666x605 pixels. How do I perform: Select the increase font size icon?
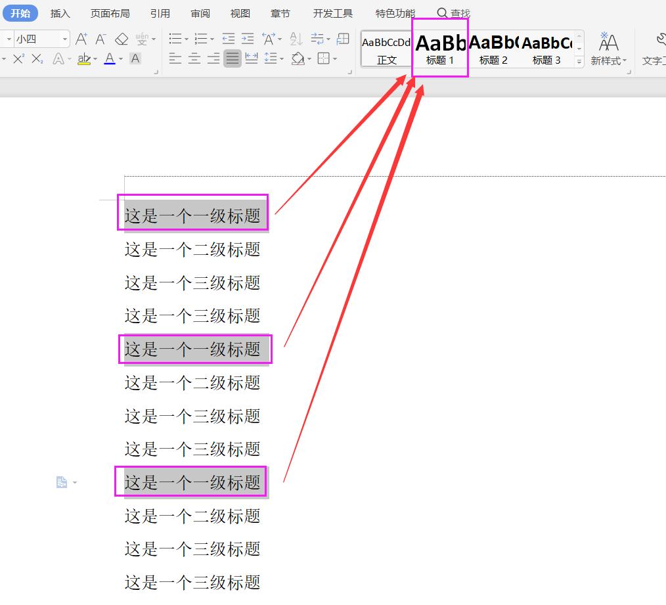81,38
